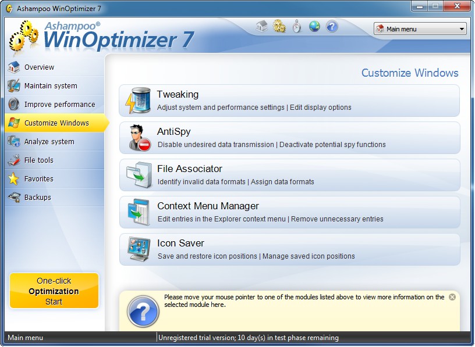The image size is (475, 347).
Task: Expand the Main menu dropdown
Action: pyautogui.click(x=420, y=29)
